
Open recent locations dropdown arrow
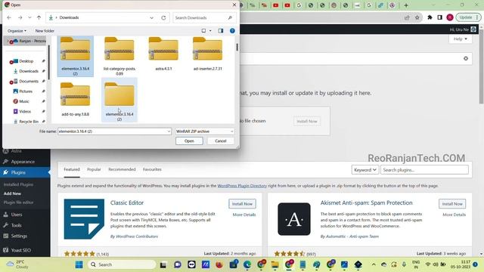[x=29, y=17]
